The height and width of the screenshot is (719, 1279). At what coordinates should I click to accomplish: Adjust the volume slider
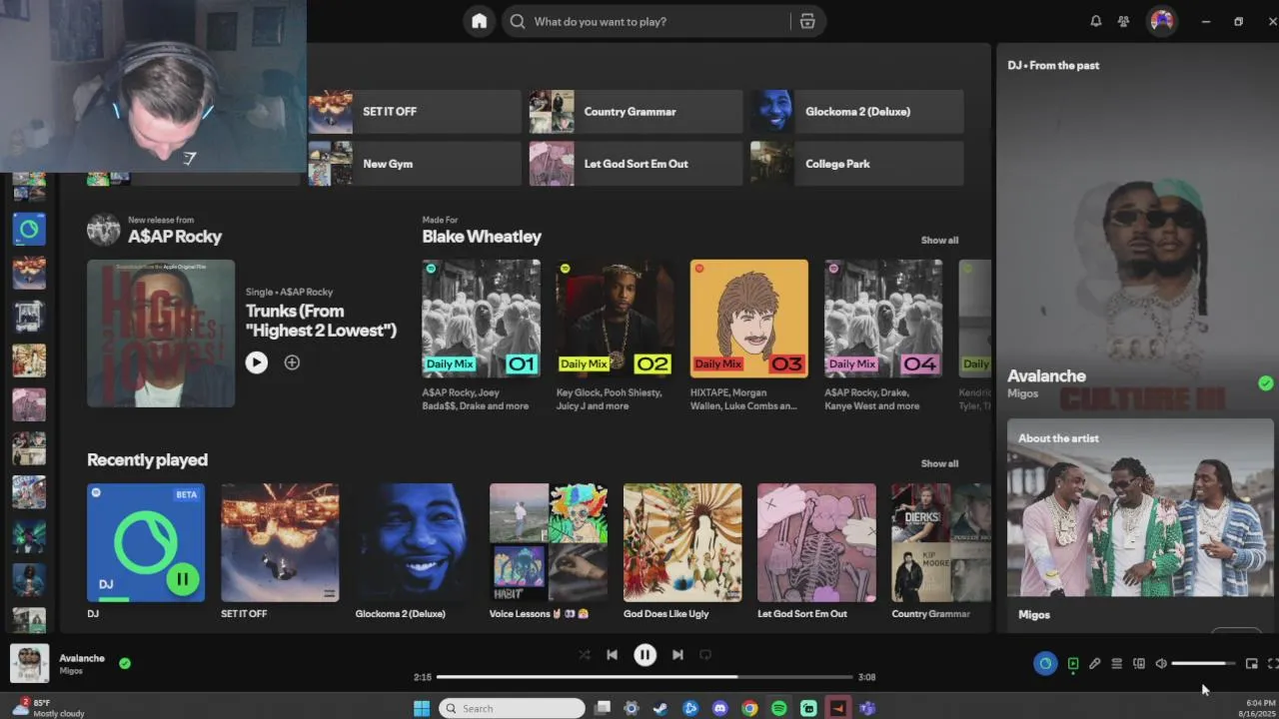[1203, 663]
